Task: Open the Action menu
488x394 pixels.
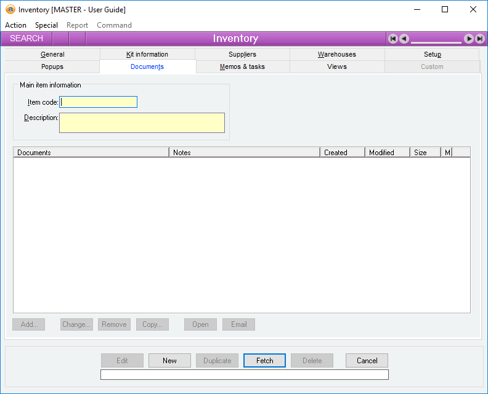Action: [15, 25]
